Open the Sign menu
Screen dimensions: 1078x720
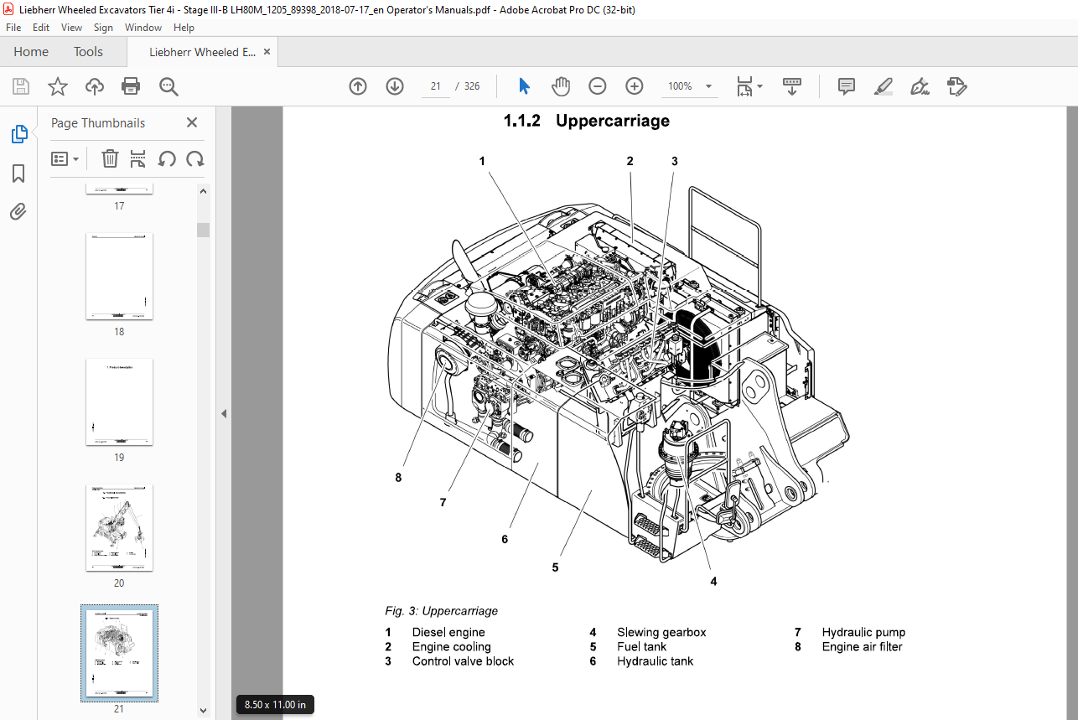[x=103, y=28]
